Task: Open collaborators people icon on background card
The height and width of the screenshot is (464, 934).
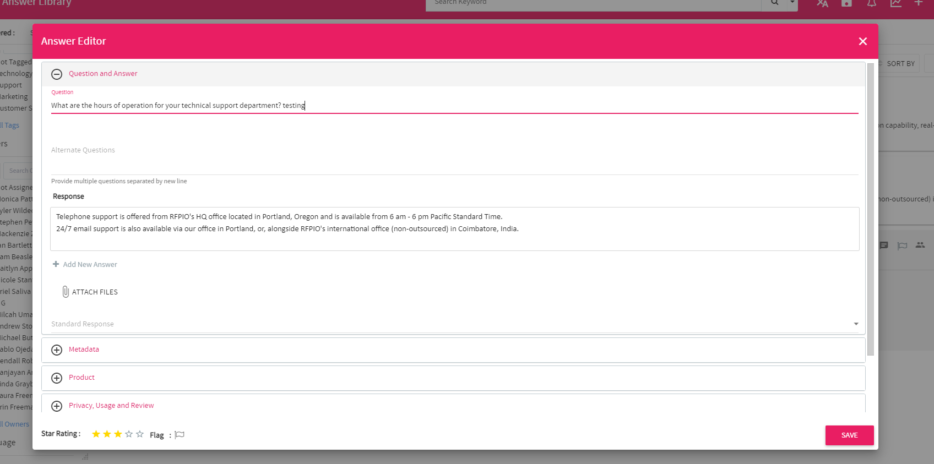Action: coord(920,245)
